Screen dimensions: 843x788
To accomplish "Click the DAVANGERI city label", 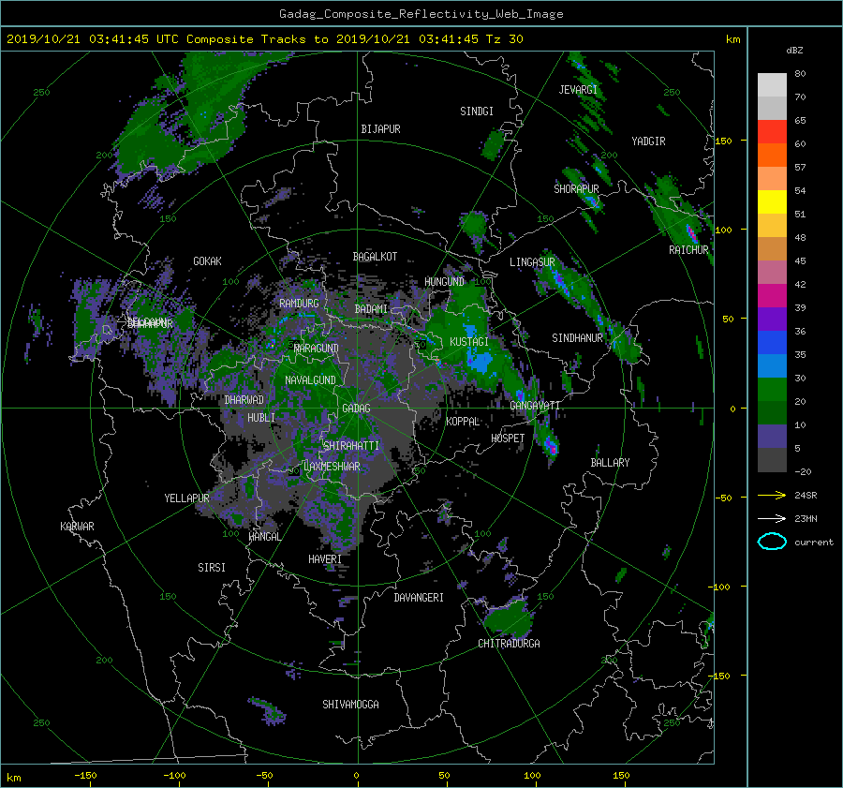I will coord(419,598).
